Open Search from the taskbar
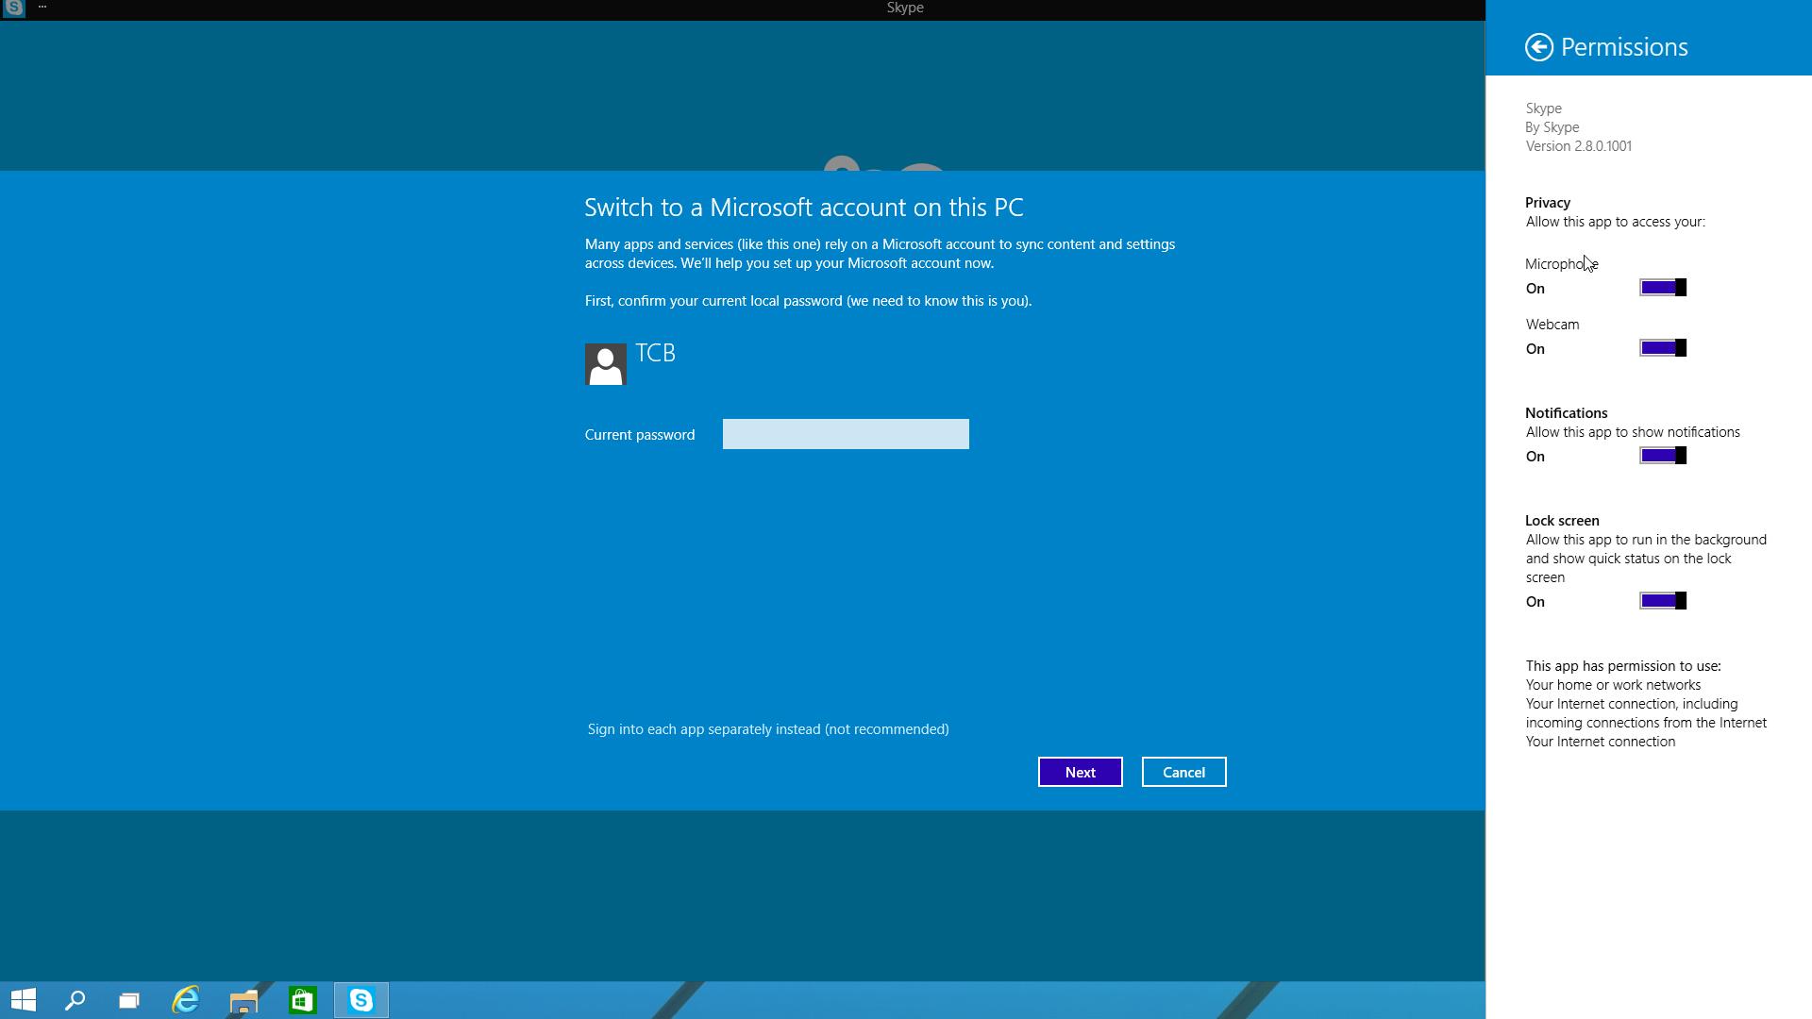Image resolution: width=1812 pixels, height=1019 pixels. (75, 1000)
